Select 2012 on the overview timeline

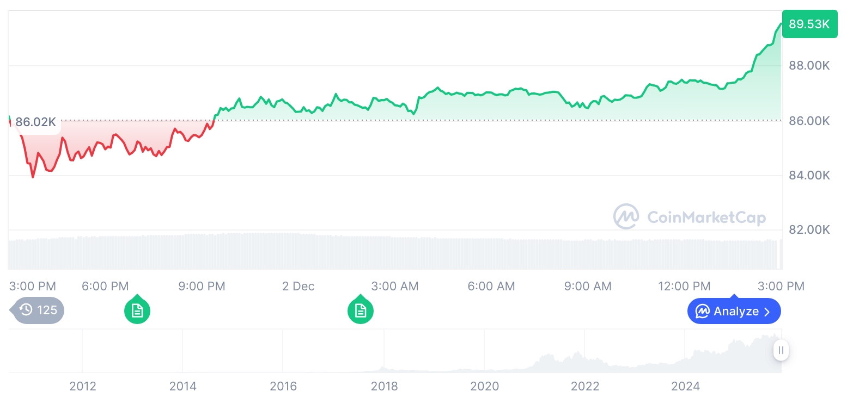point(83,387)
